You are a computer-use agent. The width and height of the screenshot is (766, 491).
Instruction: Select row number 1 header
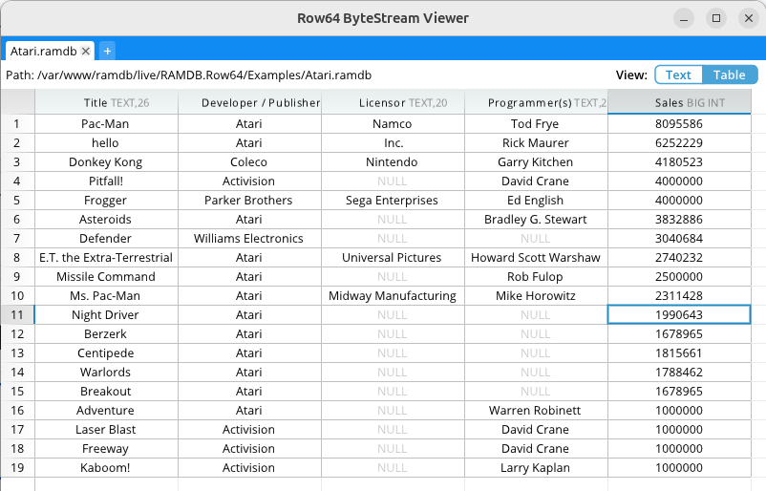coord(17,123)
